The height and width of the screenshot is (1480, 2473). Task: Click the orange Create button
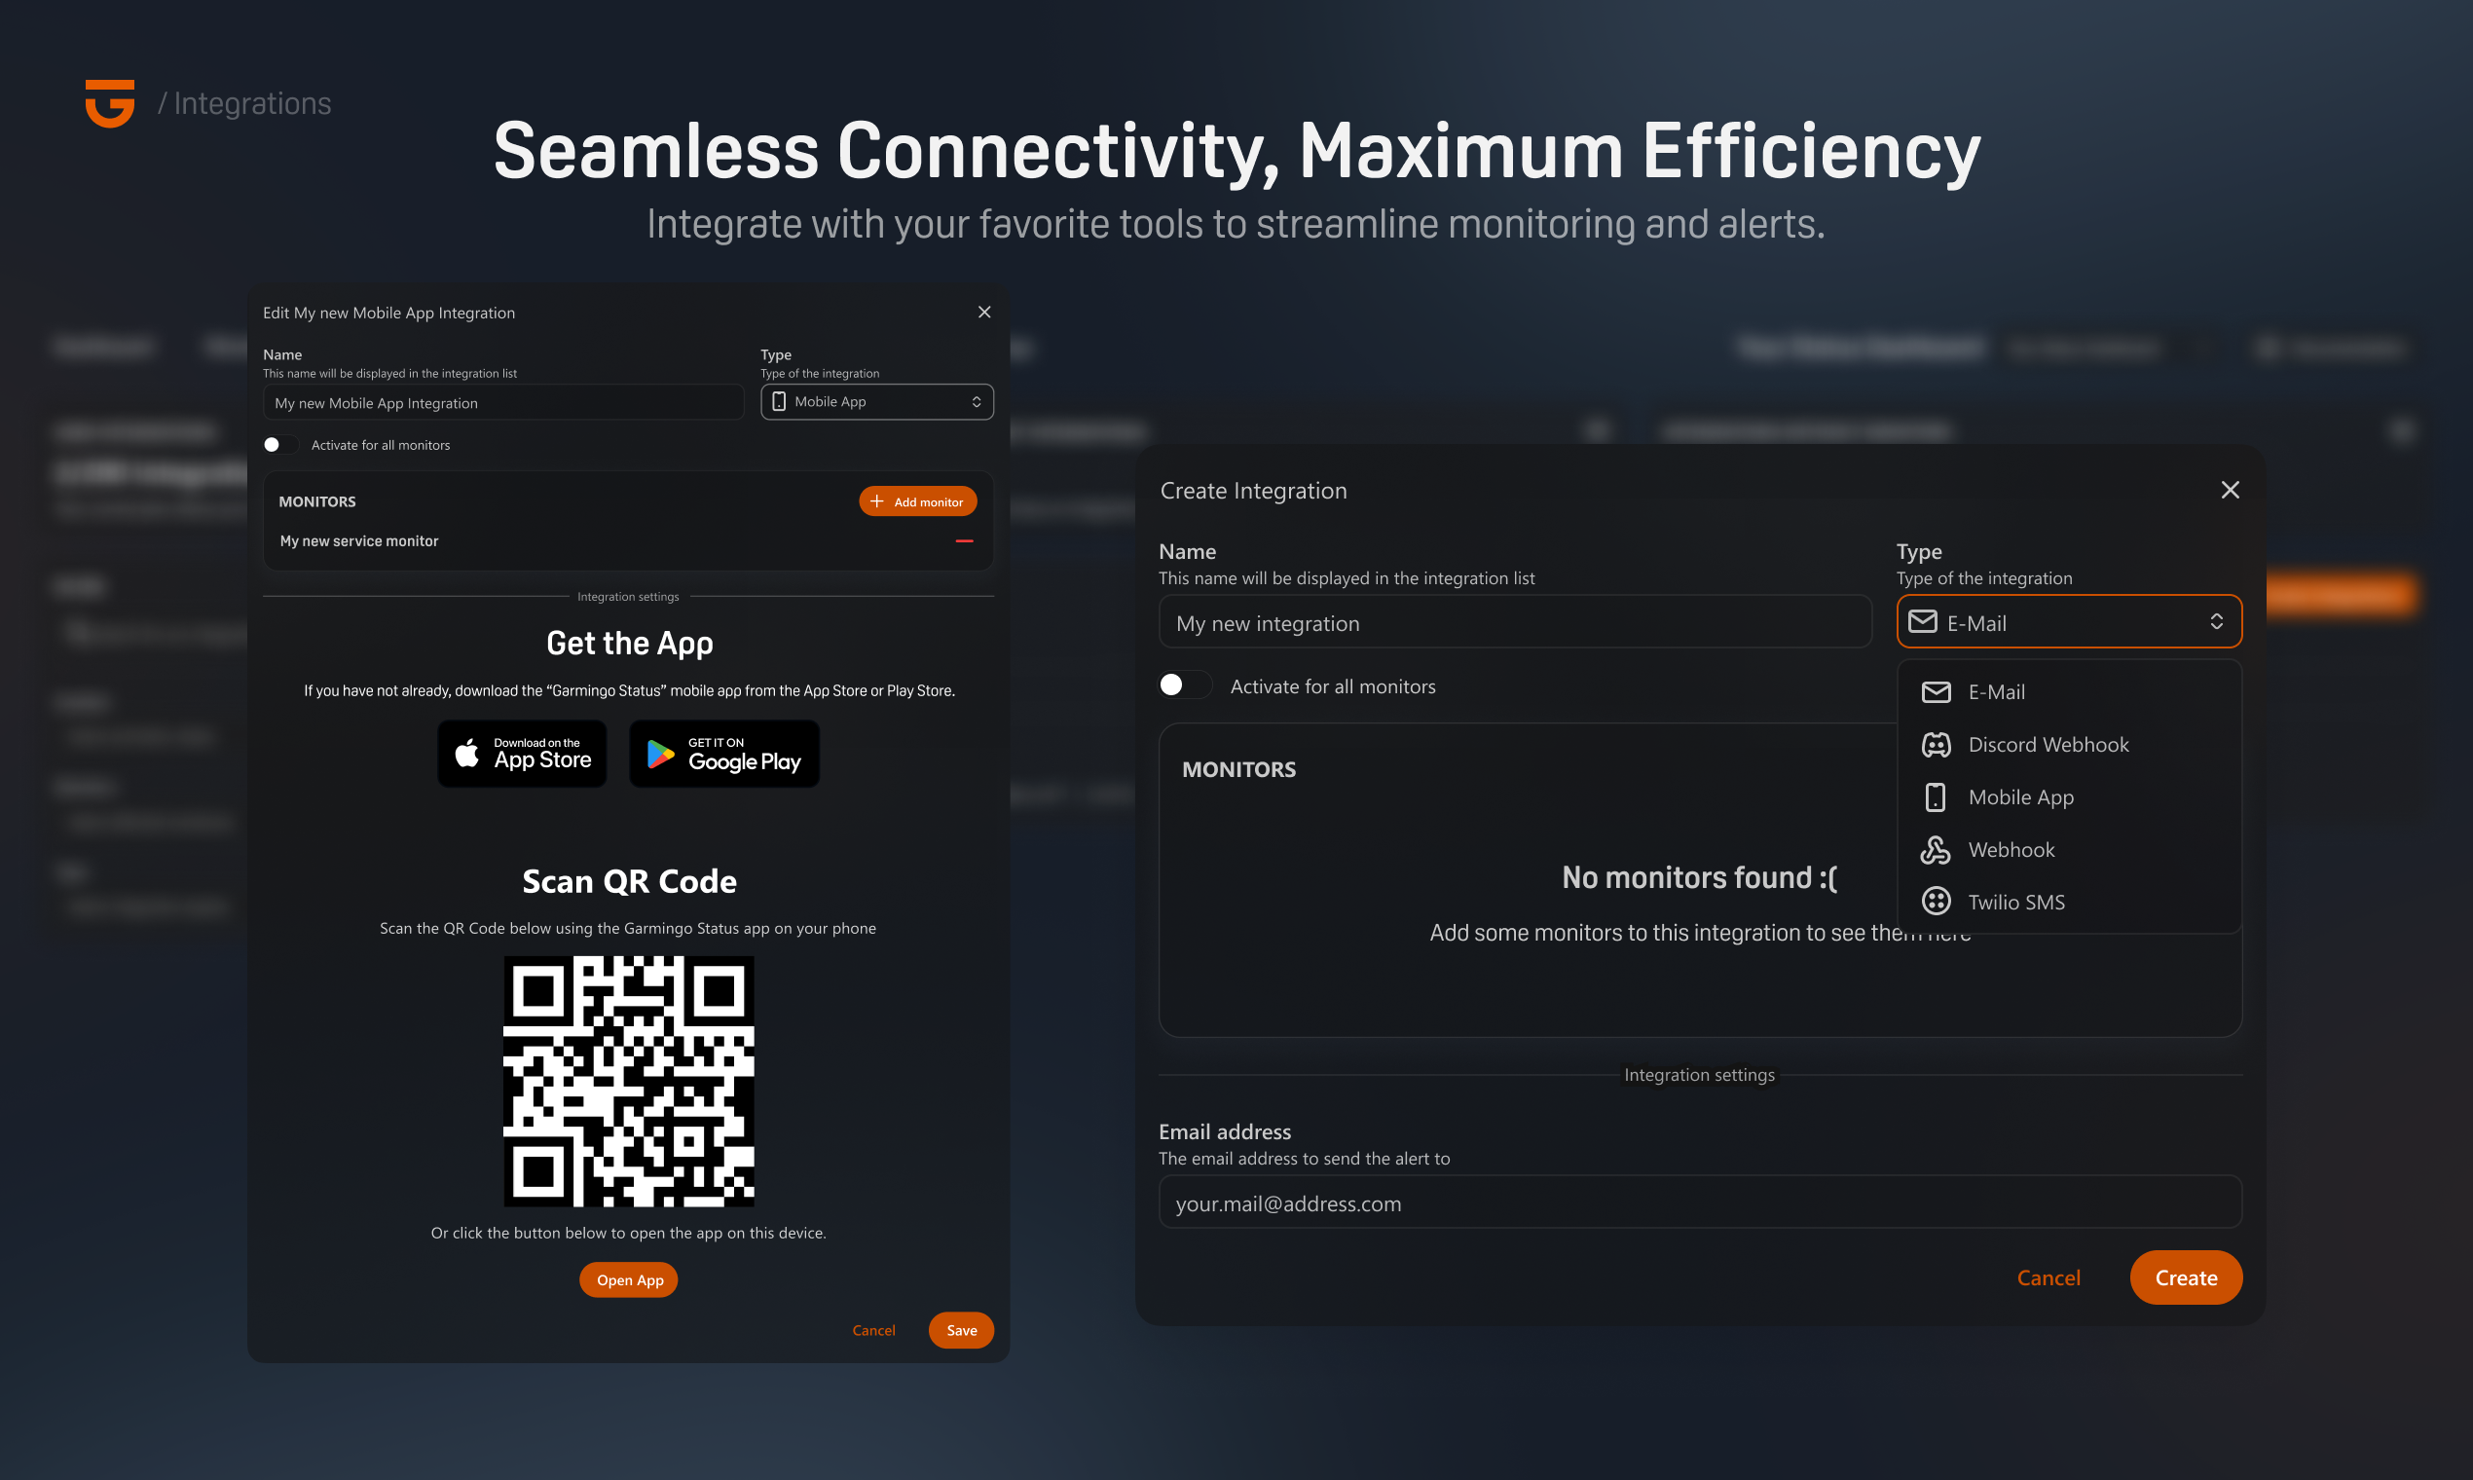point(2185,1277)
